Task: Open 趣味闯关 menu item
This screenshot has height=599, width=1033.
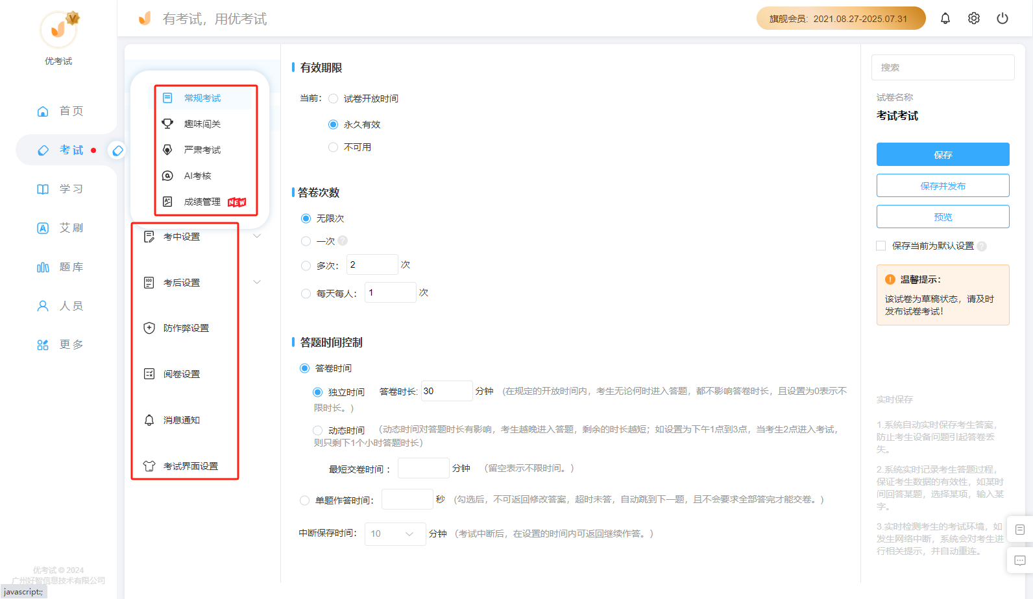Action: point(202,124)
